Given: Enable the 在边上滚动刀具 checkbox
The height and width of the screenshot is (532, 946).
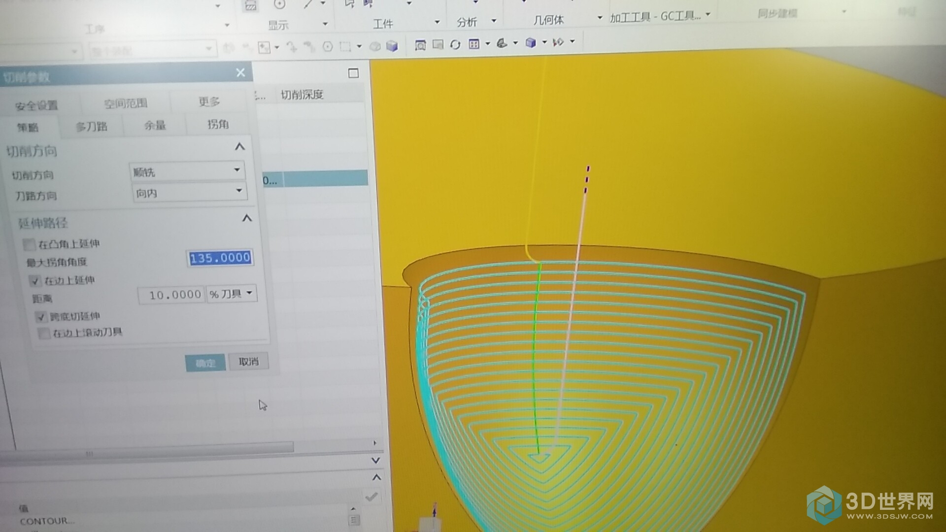Looking at the screenshot, I should 44,333.
